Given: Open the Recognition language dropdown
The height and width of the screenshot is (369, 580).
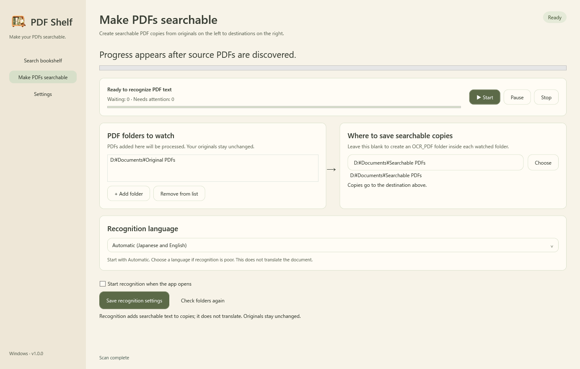Looking at the screenshot, I should click(x=333, y=245).
